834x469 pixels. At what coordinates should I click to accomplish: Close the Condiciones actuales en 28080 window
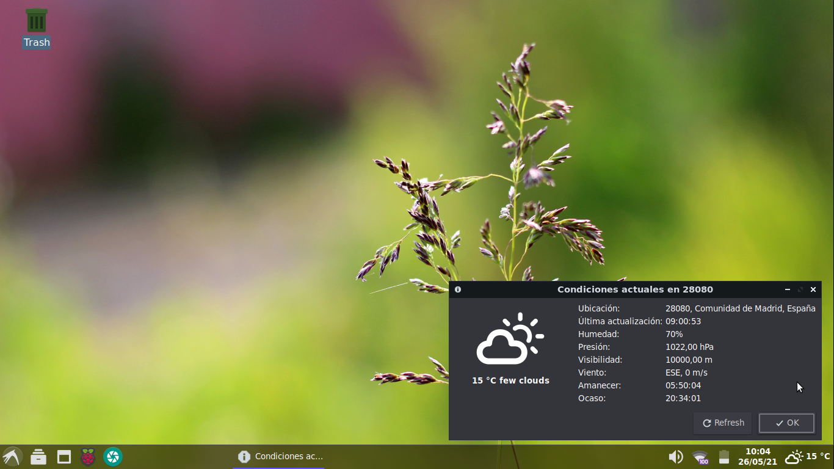813,289
